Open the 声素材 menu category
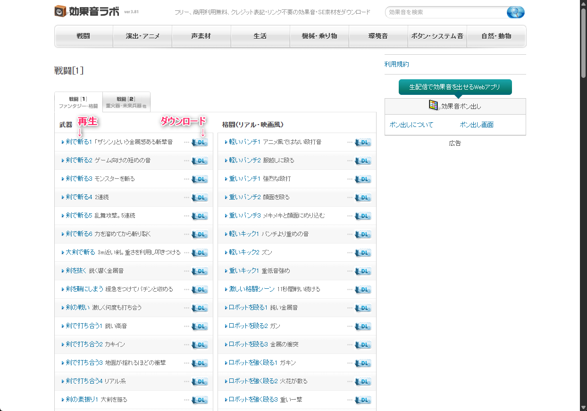587x411 pixels. click(x=201, y=36)
